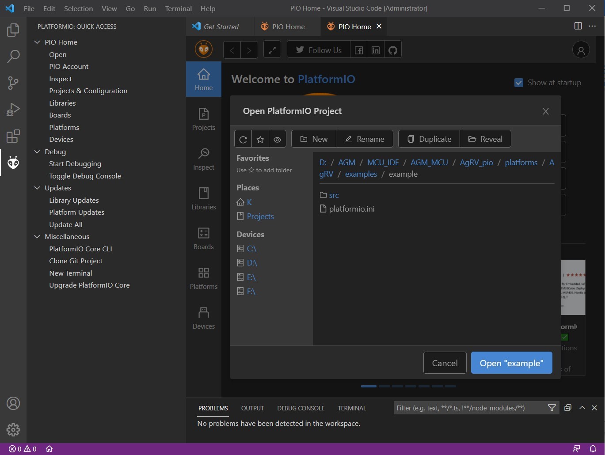
Task: Close the Open PlatformIO Project dialog
Action: point(546,111)
